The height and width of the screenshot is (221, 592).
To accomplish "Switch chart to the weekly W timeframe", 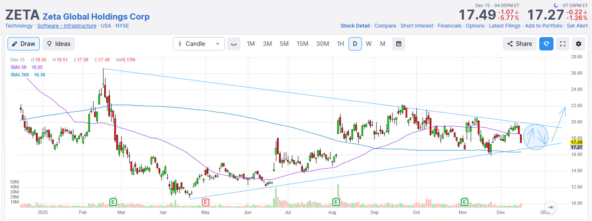I will coord(369,44).
